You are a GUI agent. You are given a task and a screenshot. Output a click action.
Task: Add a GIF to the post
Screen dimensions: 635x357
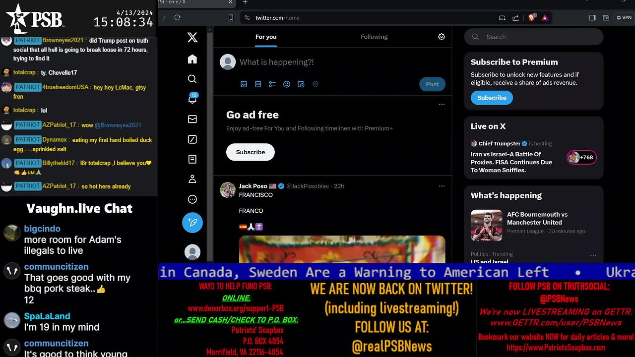pyautogui.click(x=258, y=84)
